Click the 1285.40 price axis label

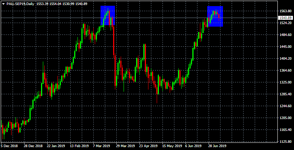pos(285,94)
